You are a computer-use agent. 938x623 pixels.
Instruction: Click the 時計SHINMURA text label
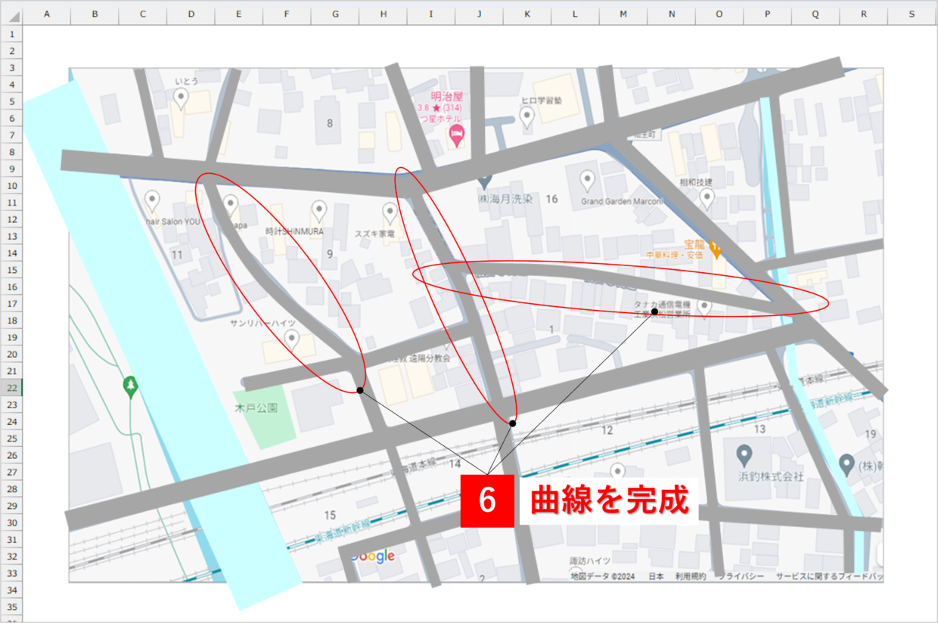point(294,231)
